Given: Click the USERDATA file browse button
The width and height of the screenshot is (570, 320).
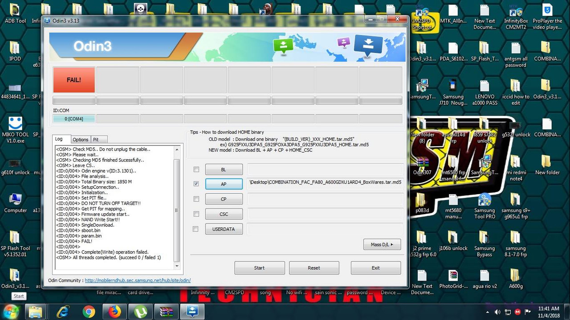Looking at the screenshot, I should click(224, 229).
